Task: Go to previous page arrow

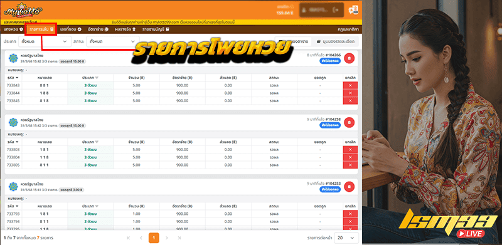Action: coord(141,238)
